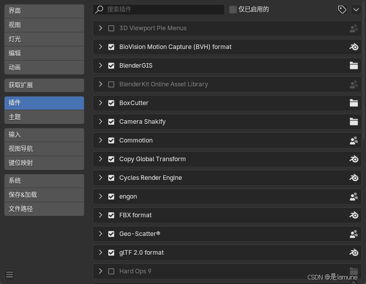Disable the BoxCutter add-on
Image resolution: width=366 pixels, height=284 pixels.
click(x=111, y=103)
